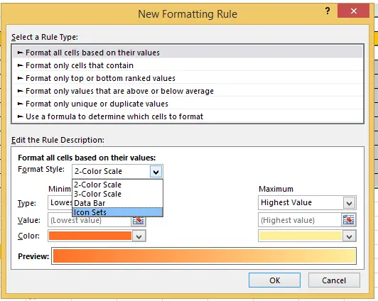This screenshot has width=378, height=301.
Task: Click the help question mark icon
Action: 328,11
